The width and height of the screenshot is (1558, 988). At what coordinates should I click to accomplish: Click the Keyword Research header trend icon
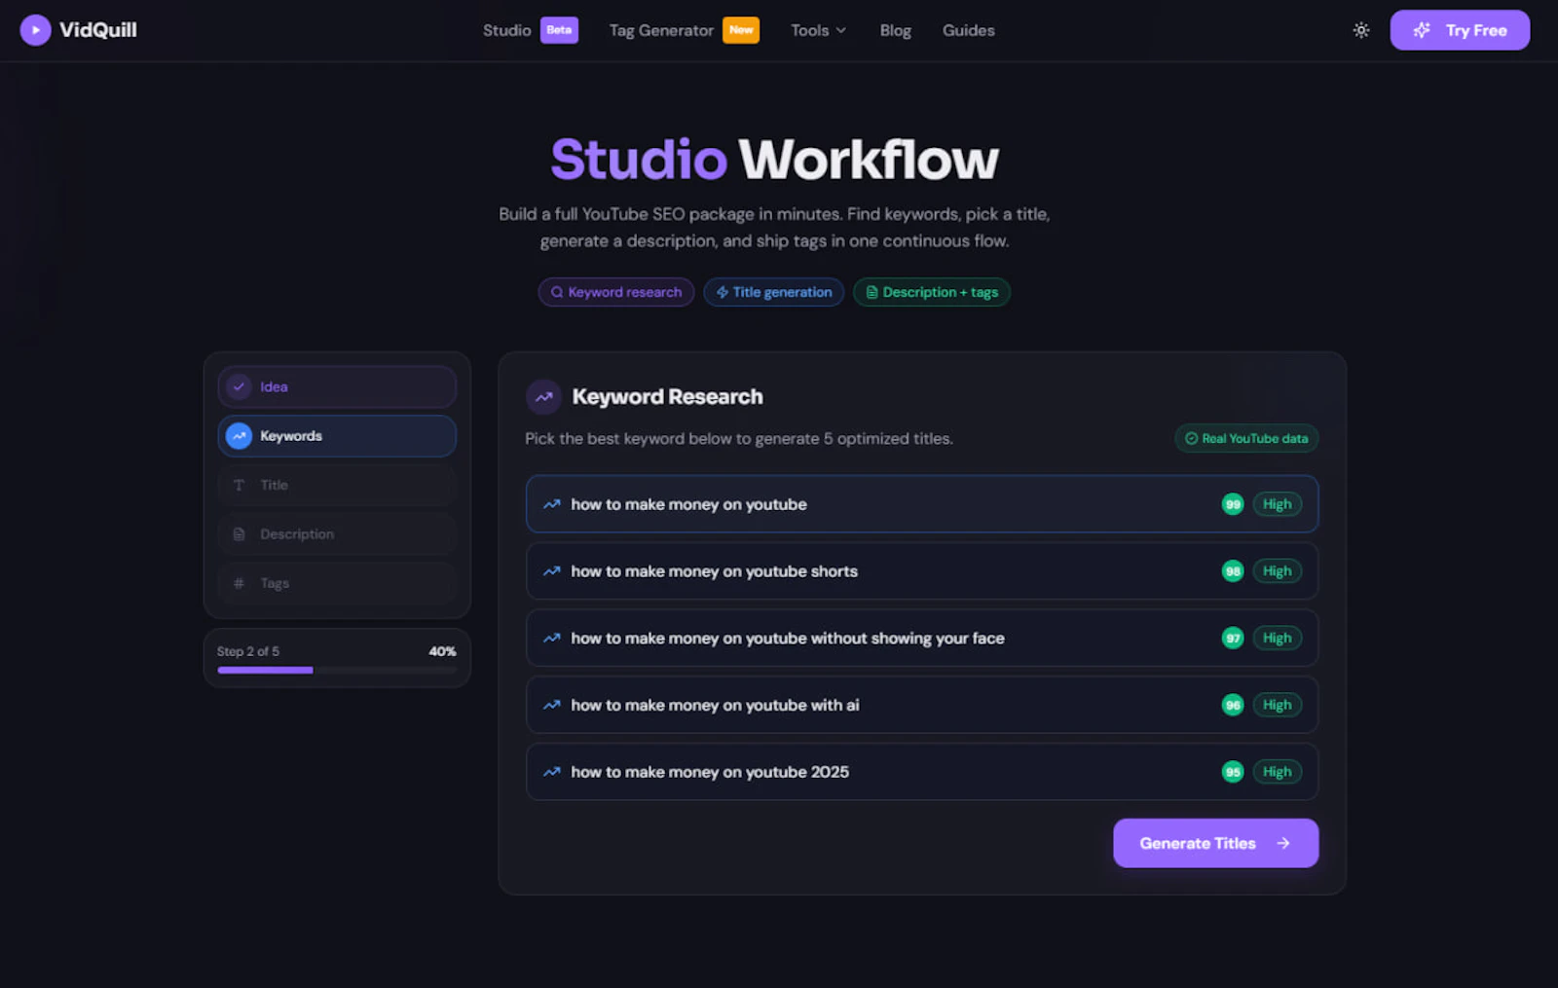tap(543, 396)
